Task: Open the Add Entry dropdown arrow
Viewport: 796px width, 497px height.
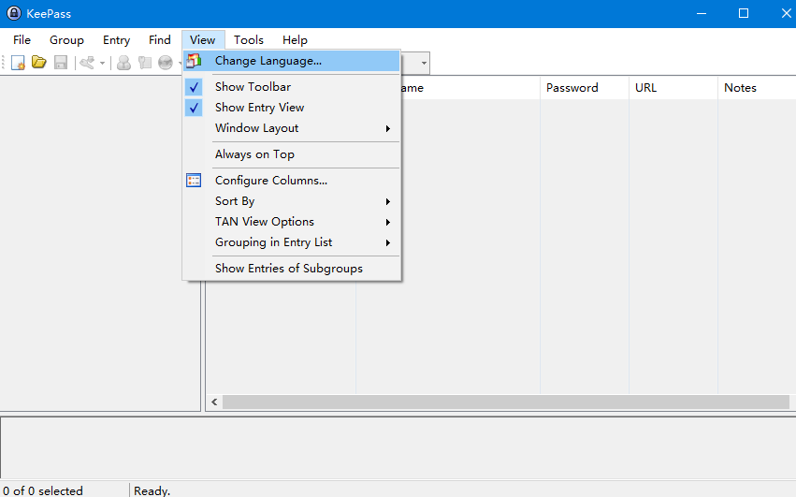Action: pos(103,63)
